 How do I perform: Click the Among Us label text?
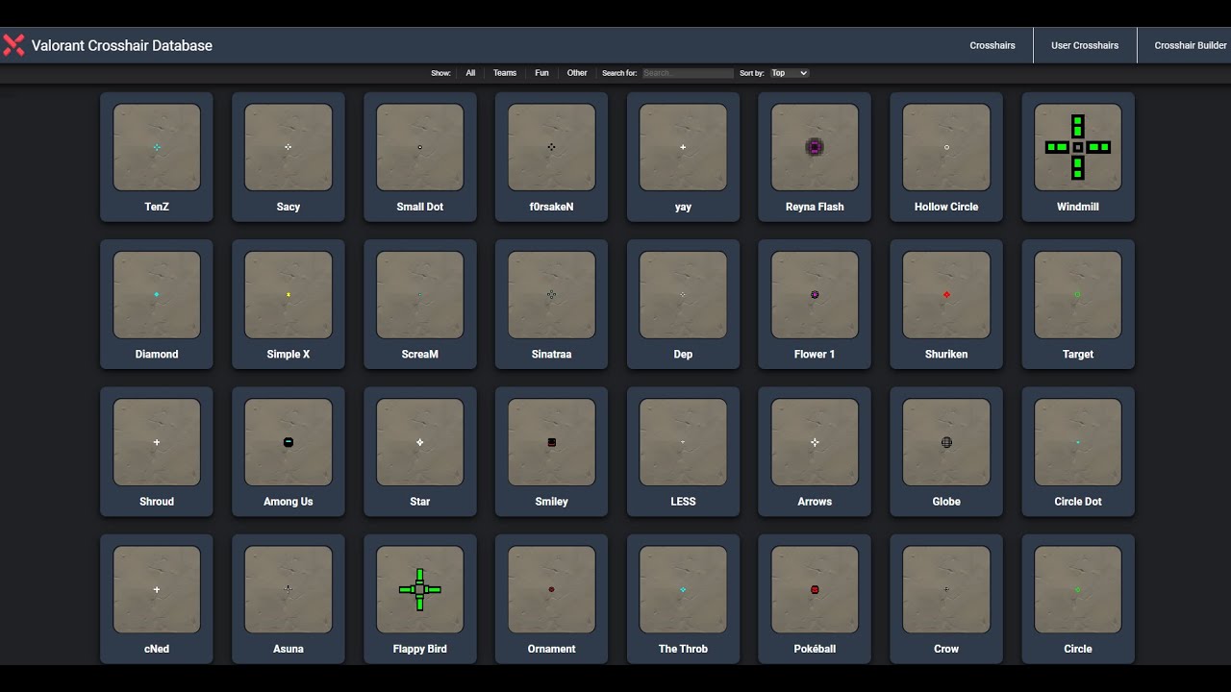(x=289, y=502)
